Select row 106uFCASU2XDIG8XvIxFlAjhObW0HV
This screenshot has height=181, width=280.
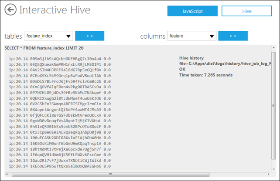tap(60, 138)
